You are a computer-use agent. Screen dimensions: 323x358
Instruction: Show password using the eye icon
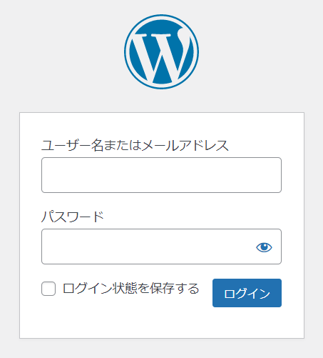264,247
